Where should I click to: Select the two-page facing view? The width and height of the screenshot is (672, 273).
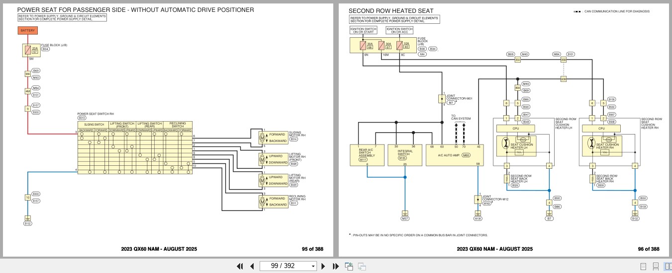(668, 266)
